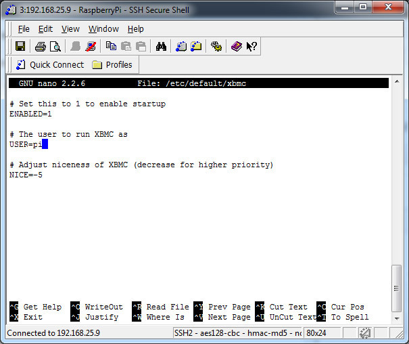This screenshot has width=409, height=344.
Task: Open the Settings gears icon
Action: coord(216,47)
